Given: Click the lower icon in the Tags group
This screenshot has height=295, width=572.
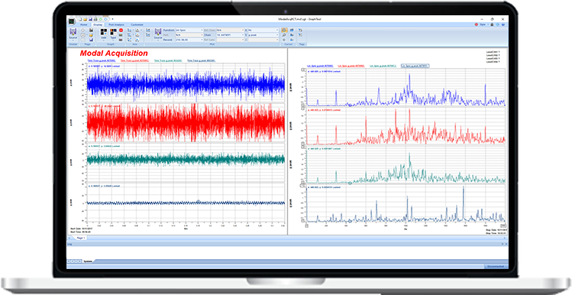Looking at the screenshot, I should click(300, 34).
